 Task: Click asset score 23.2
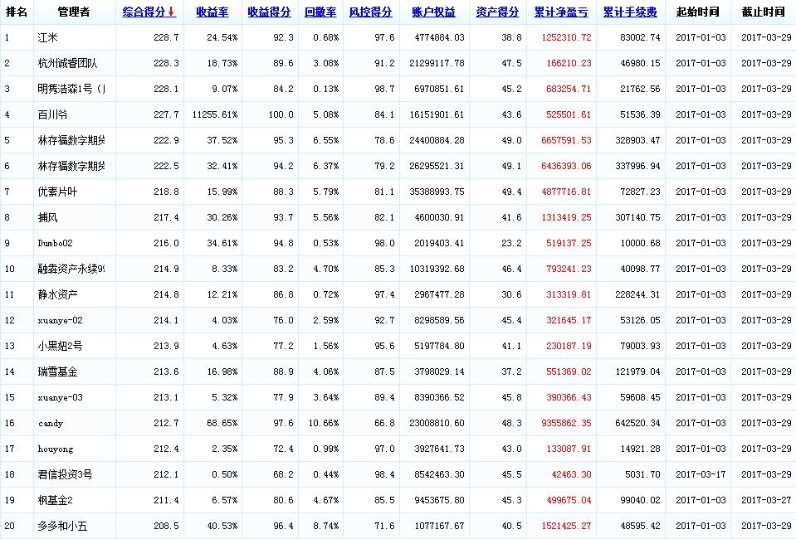[x=511, y=244]
